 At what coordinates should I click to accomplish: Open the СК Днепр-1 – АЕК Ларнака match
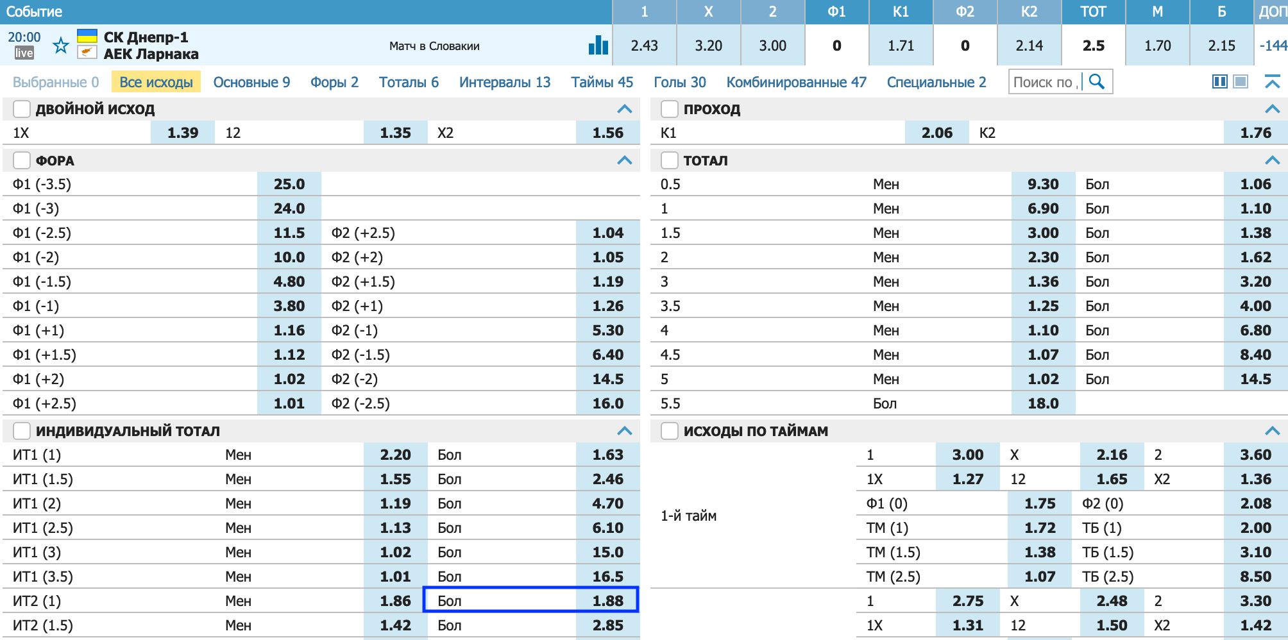(x=151, y=46)
